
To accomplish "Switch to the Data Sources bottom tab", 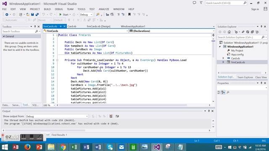I will (5, 105).
